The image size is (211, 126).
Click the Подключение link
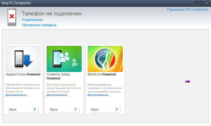(32, 20)
